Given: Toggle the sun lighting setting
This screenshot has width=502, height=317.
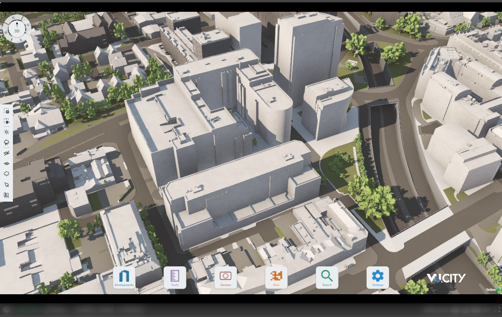Looking at the screenshot, I should pos(6,132).
